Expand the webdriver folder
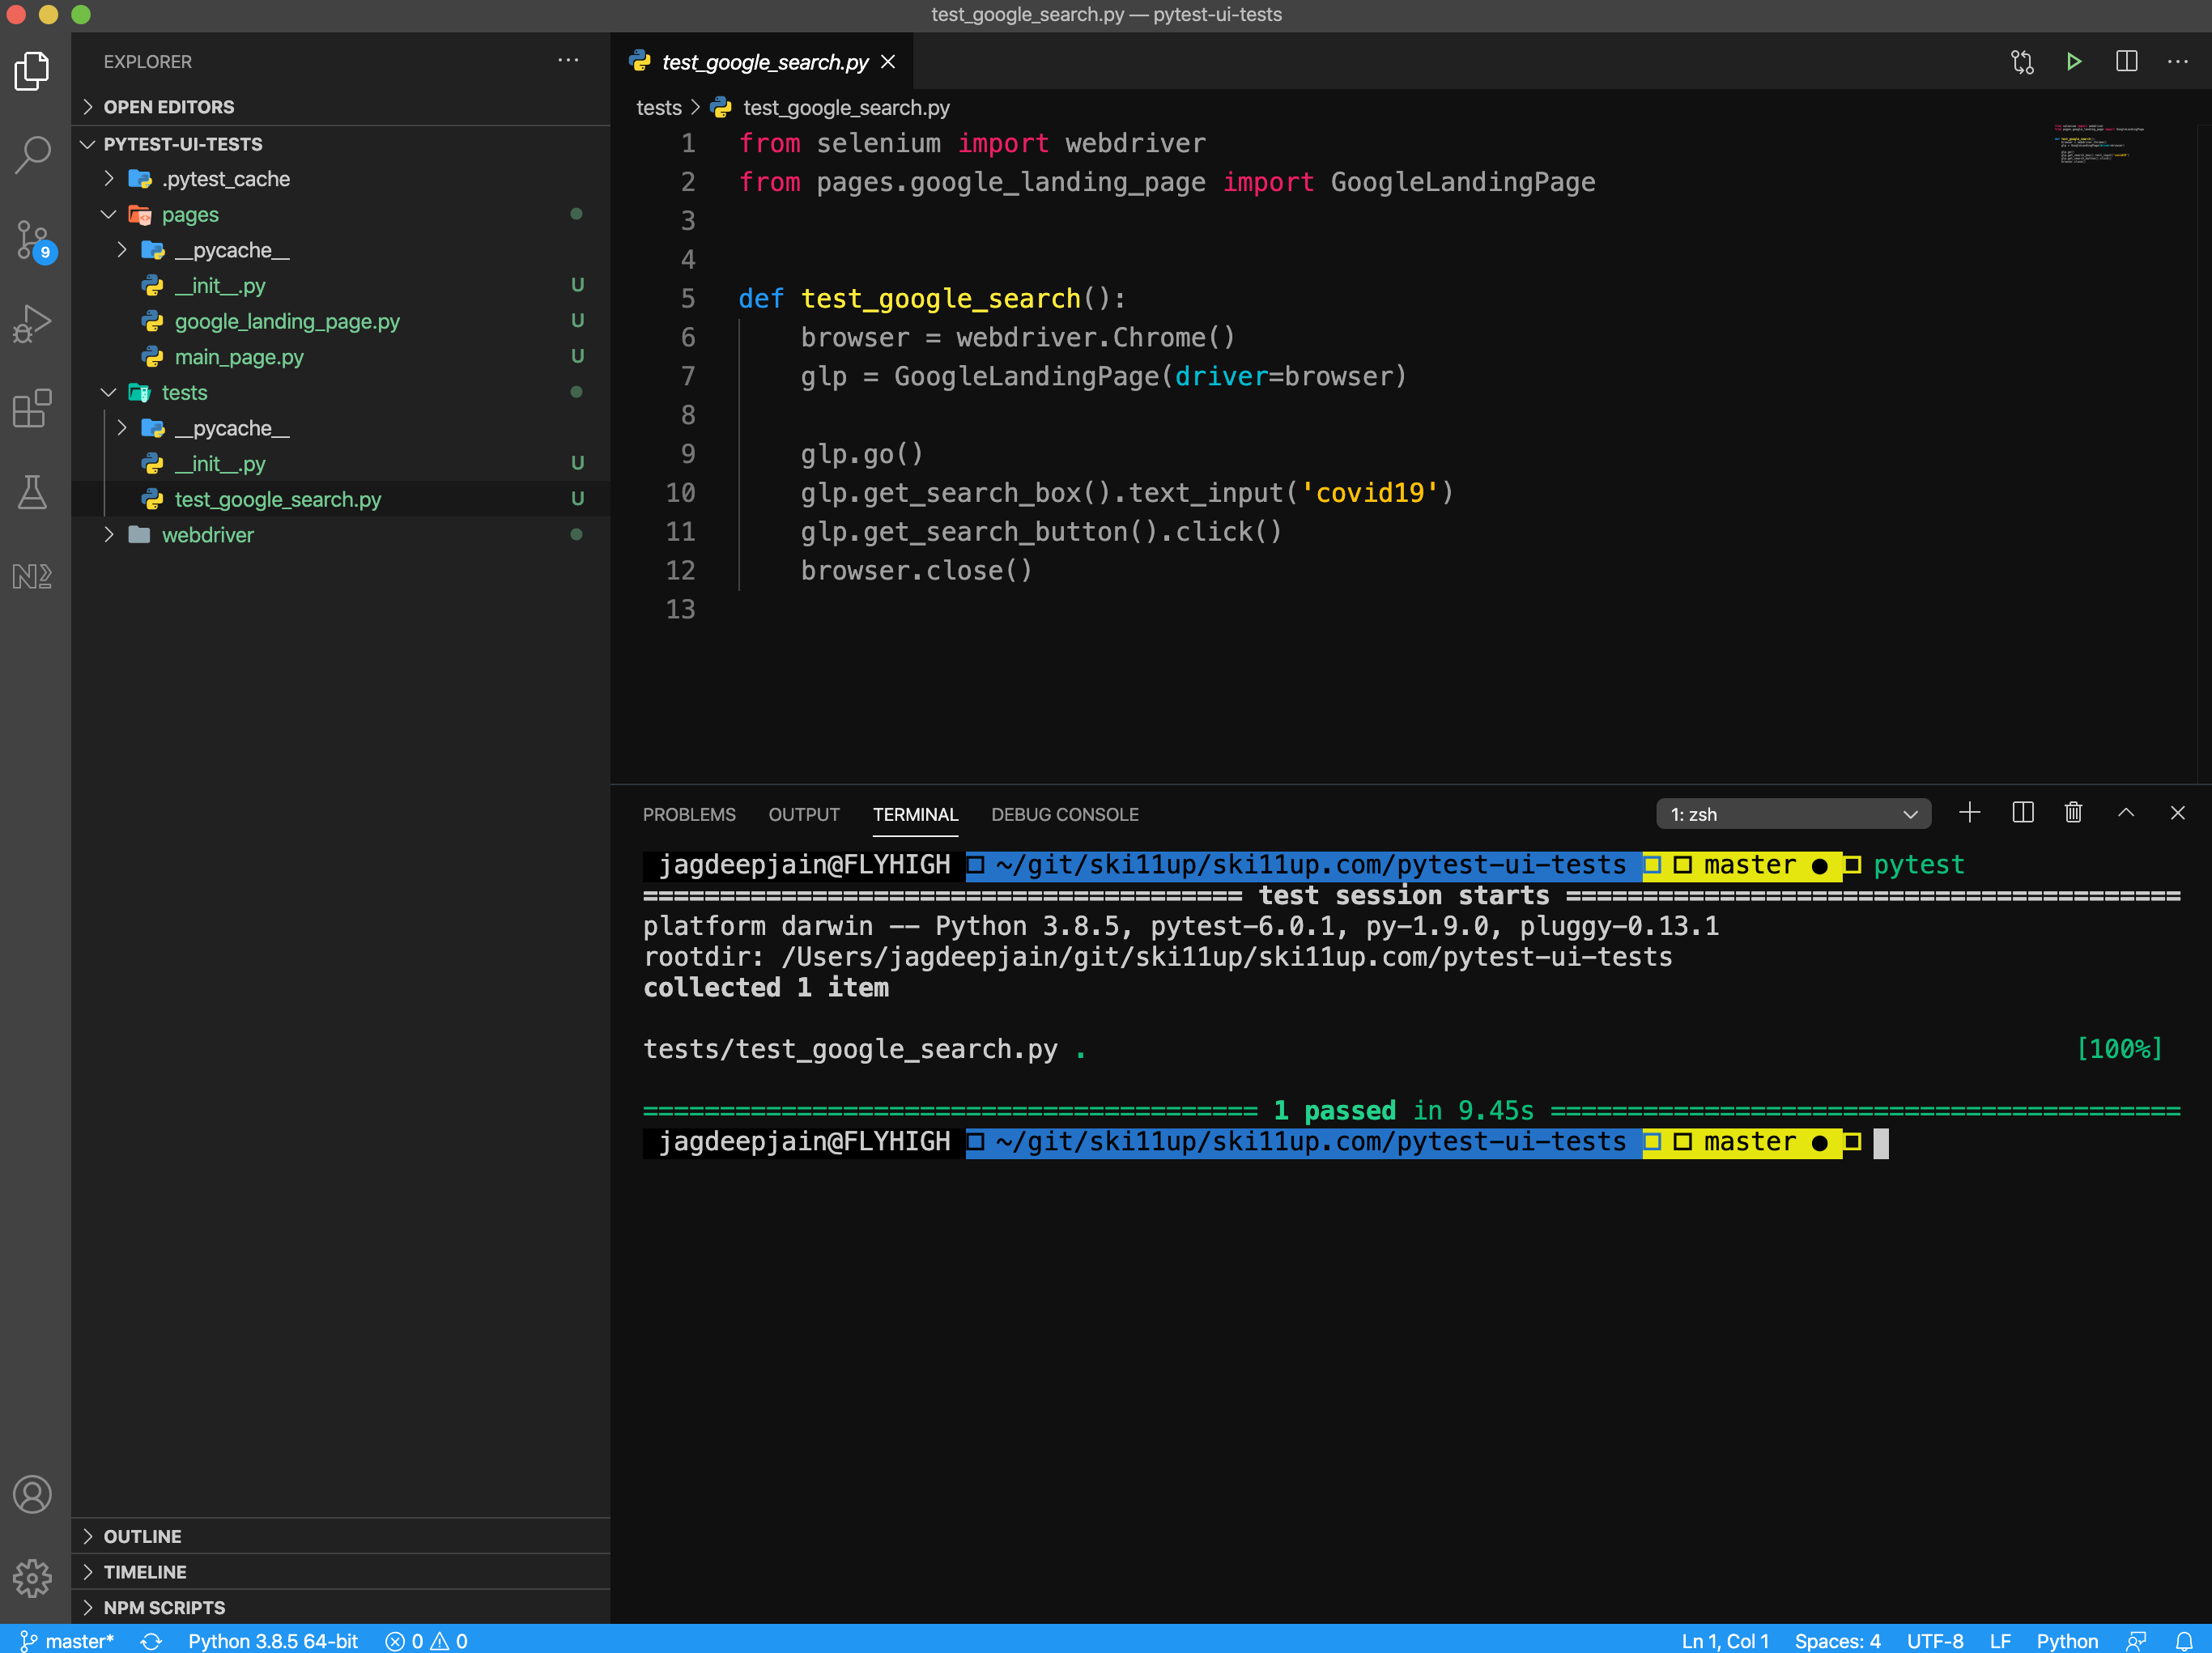Screen dimensions: 2212x1653 click(207, 535)
